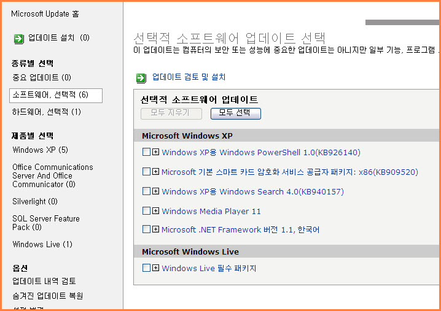Expand details for Windows PowerShell 1.0 update
The height and width of the screenshot is (311, 441).
pos(155,152)
